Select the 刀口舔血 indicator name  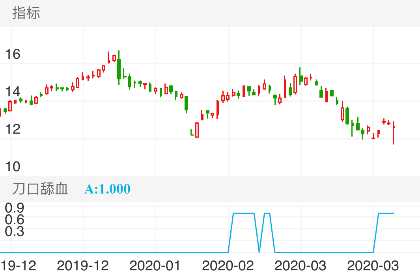(x=40, y=189)
